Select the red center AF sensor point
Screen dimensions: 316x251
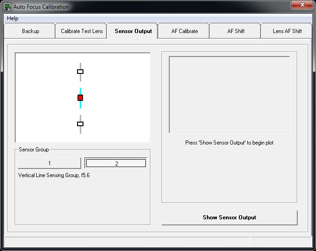click(x=80, y=98)
